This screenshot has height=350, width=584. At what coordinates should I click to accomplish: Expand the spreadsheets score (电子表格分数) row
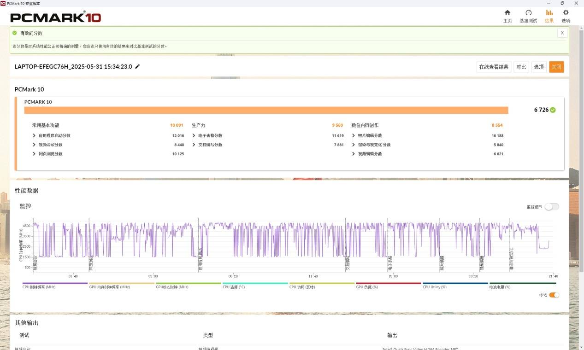coord(195,136)
